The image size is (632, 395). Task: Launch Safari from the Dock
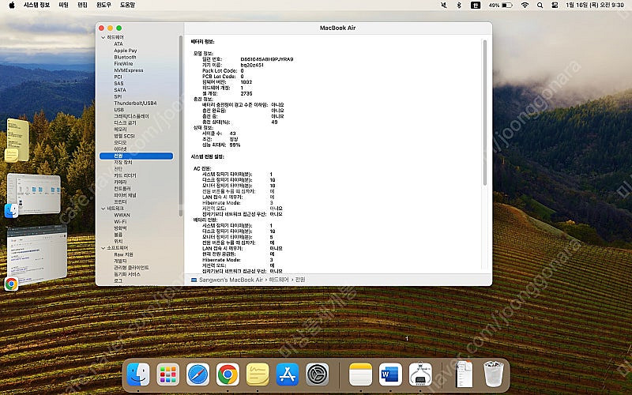[x=198, y=374]
